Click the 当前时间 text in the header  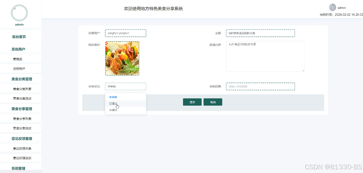341,15
